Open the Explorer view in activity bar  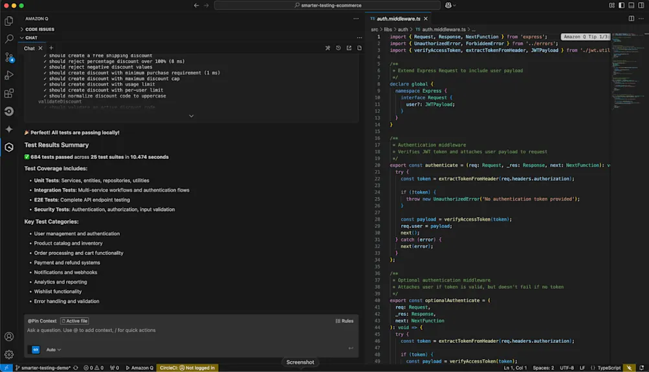pos(9,21)
